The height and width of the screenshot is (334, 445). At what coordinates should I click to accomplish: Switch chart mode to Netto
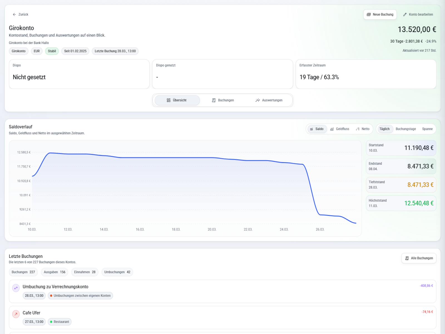[363, 129]
